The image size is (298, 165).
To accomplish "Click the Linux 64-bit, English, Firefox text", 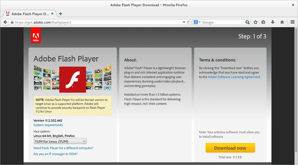I will pyautogui.click(x=54, y=136).
